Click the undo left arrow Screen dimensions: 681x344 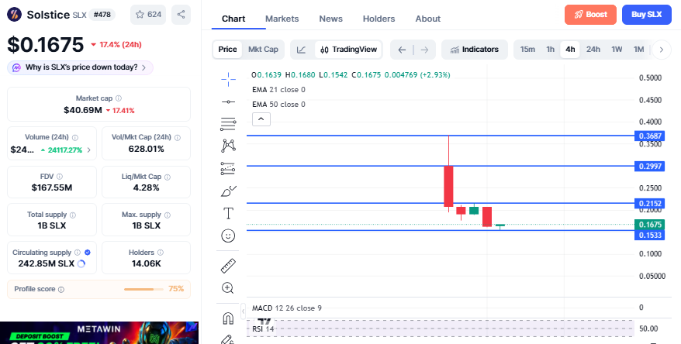tap(402, 50)
